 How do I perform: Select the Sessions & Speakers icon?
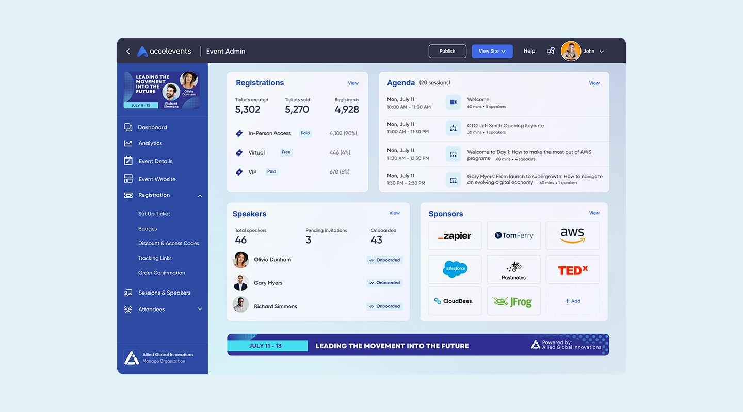[127, 293]
